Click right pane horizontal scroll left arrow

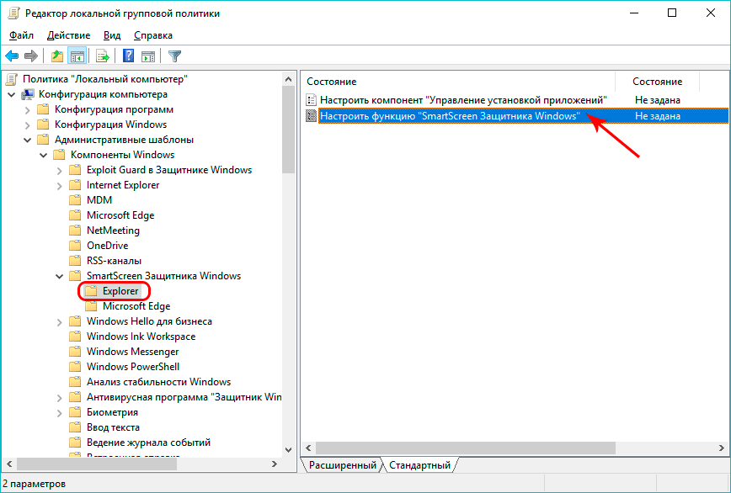pyautogui.click(x=308, y=448)
